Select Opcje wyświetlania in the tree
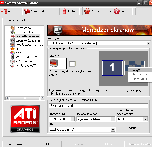The image size is (152, 147). pyautogui.click(x=28, y=40)
